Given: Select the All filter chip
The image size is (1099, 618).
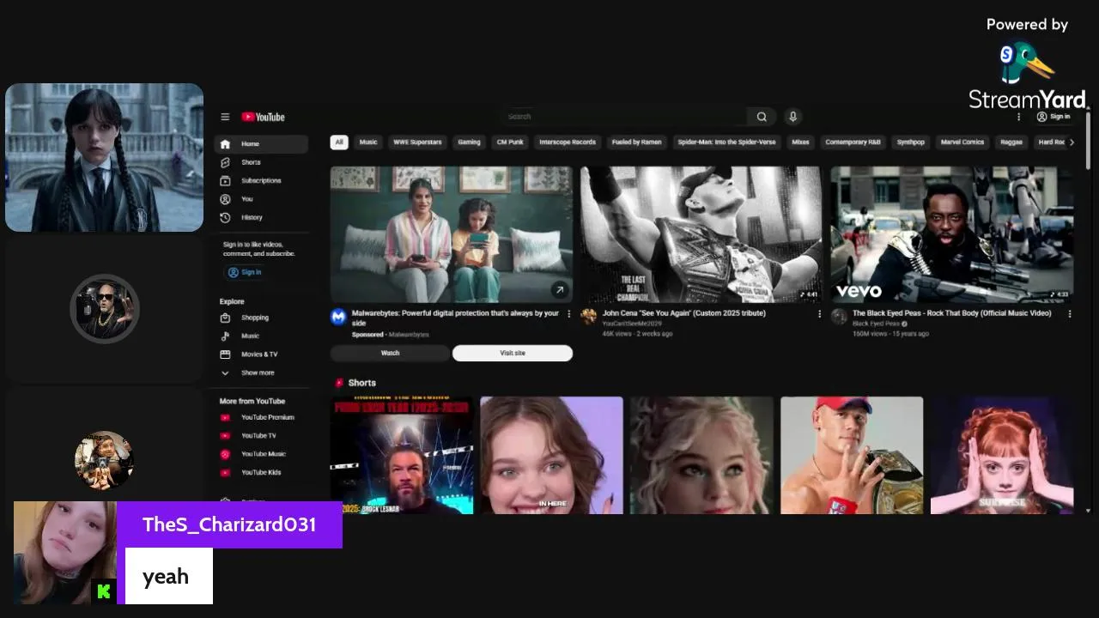Looking at the screenshot, I should pos(339,142).
